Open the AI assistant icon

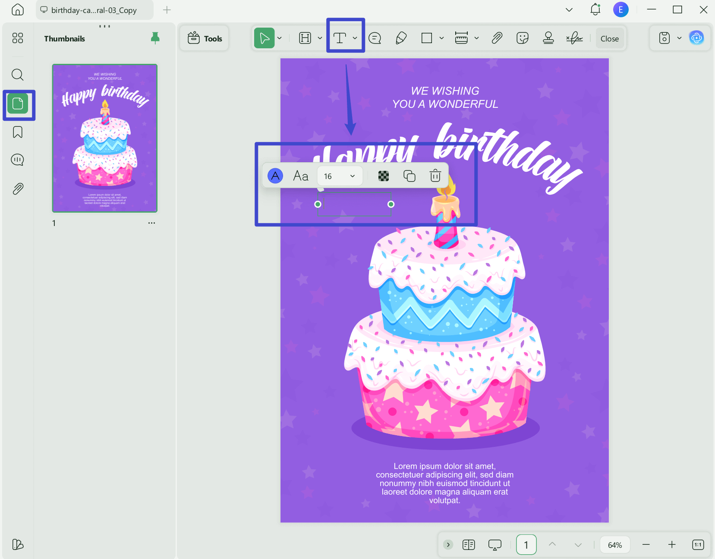click(696, 38)
